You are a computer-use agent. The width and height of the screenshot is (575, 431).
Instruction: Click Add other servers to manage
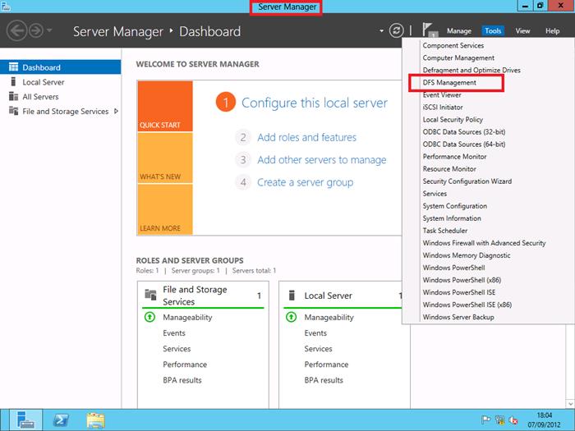[x=322, y=160]
